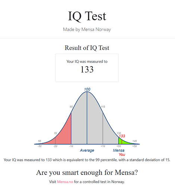Open the Mensa.no link
Viewport: 175px width, 186px height.
pyautogui.click(x=65, y=182)
